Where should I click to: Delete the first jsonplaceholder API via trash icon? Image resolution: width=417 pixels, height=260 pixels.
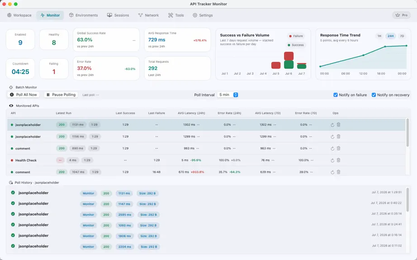pos(339,125)
